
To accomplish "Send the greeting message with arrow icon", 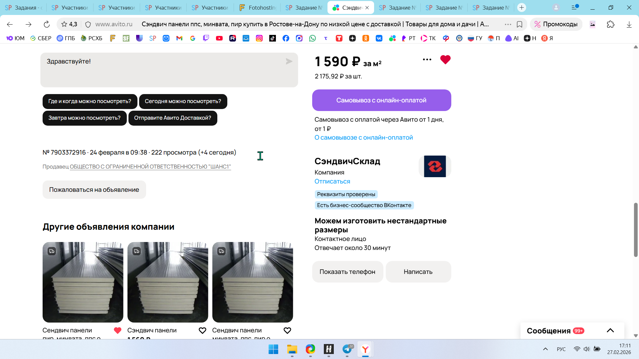I will (289, 61).
